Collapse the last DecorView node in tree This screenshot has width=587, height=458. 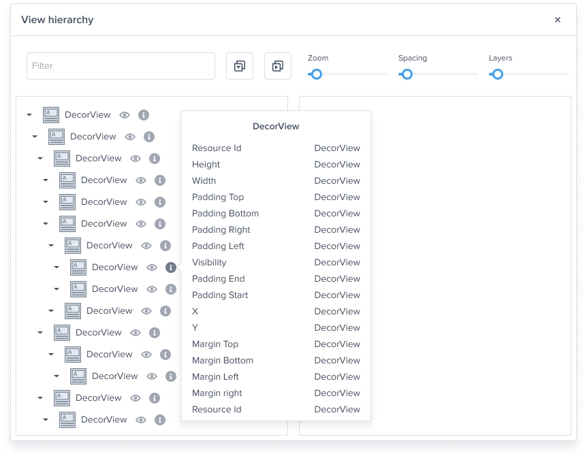coord(46,420)
